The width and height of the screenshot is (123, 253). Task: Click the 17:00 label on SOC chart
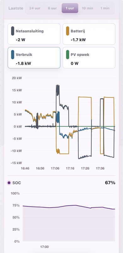tap(44, 247)
